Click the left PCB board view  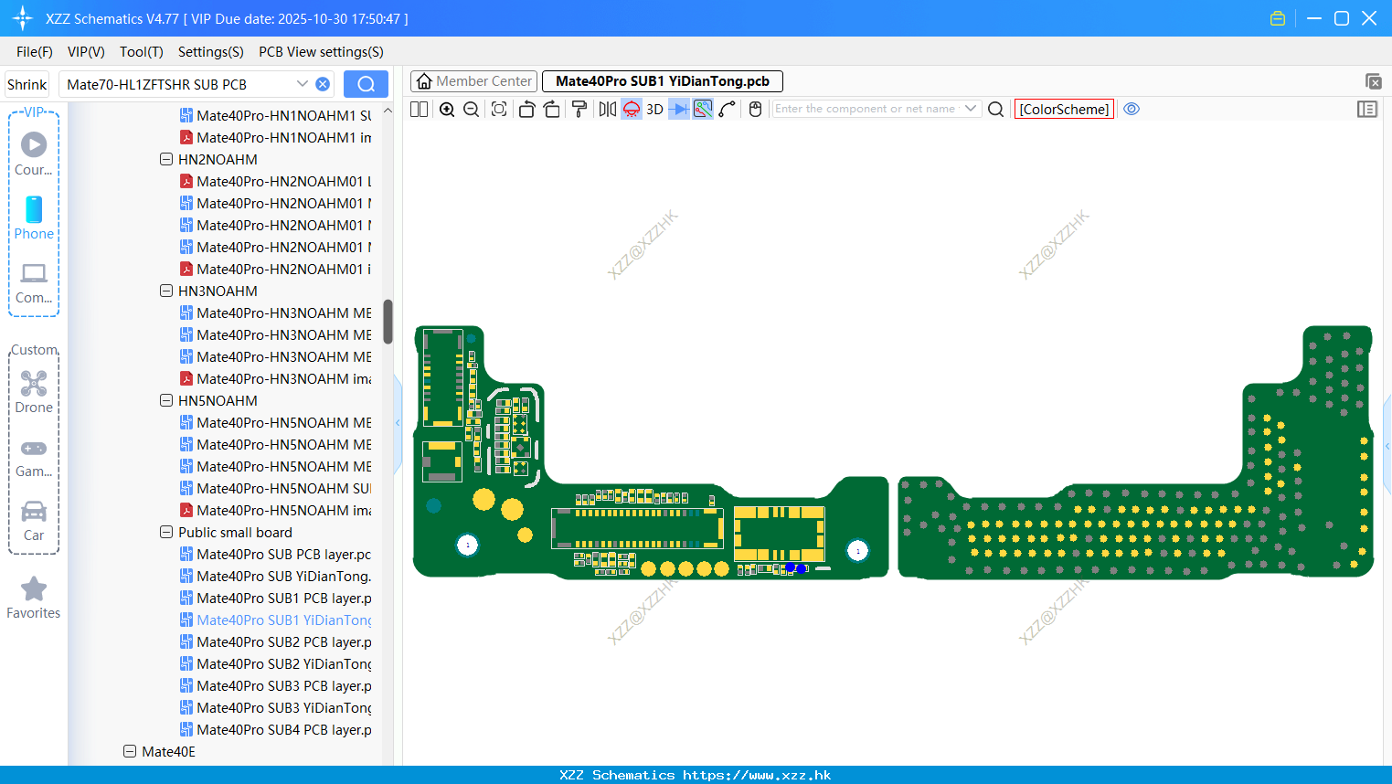(x=651, y=451)
